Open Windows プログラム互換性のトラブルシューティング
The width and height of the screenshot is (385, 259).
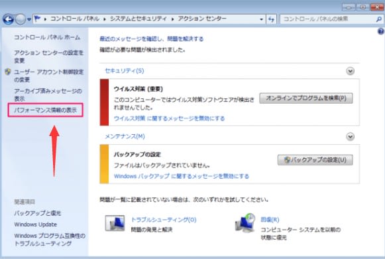point(50,240)
